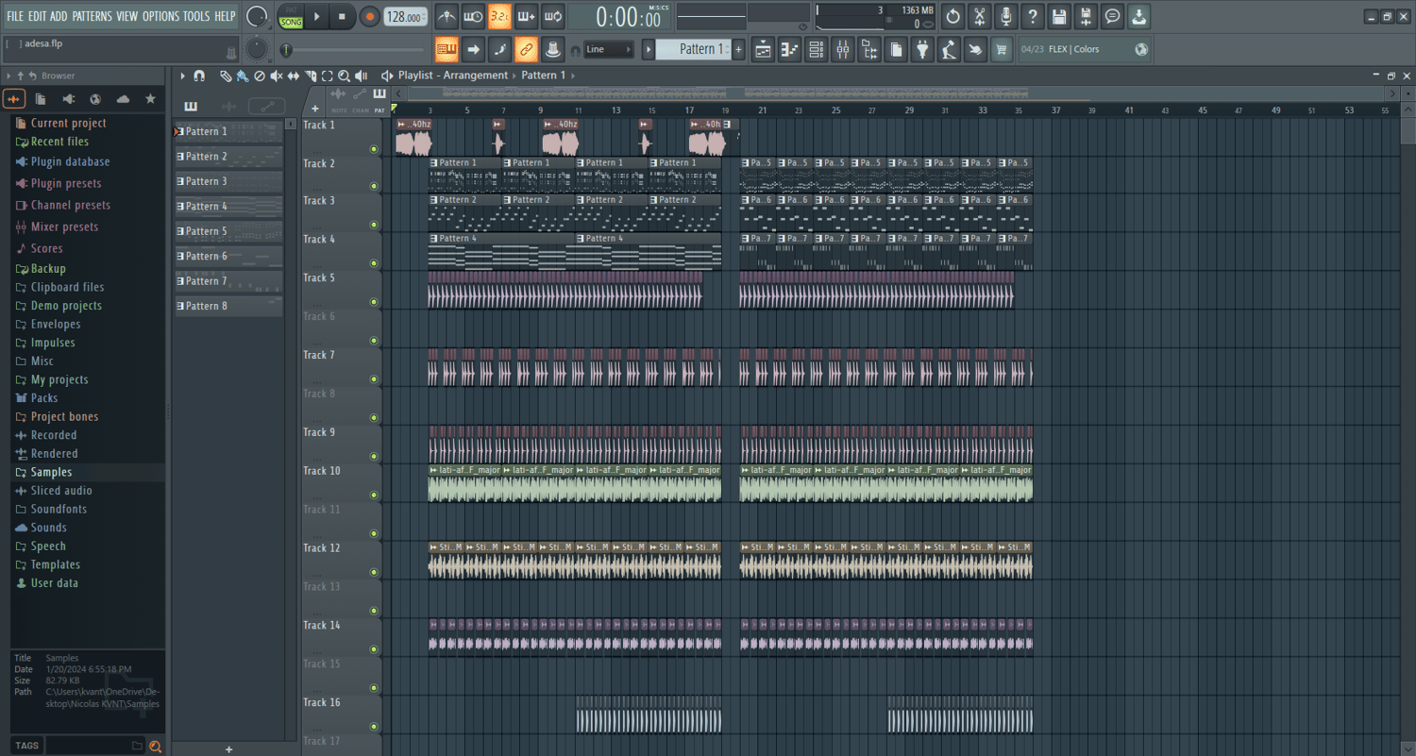Viewport: 1416px width, 756px height.
Task: Open the OPTIONS menu
Action: click(x=160, y=16)
